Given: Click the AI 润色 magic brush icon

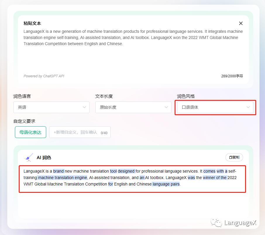Looking at the screenshot, I should click(29, 157).
